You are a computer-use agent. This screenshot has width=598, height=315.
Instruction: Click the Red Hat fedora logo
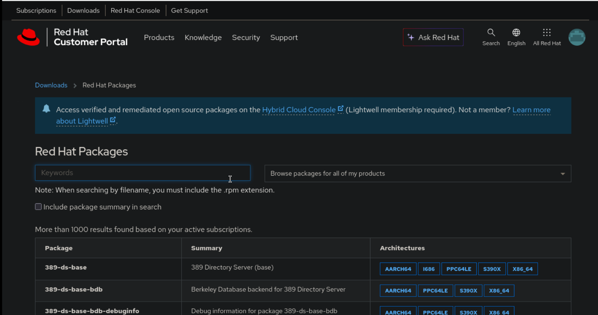tap(29, 37)
